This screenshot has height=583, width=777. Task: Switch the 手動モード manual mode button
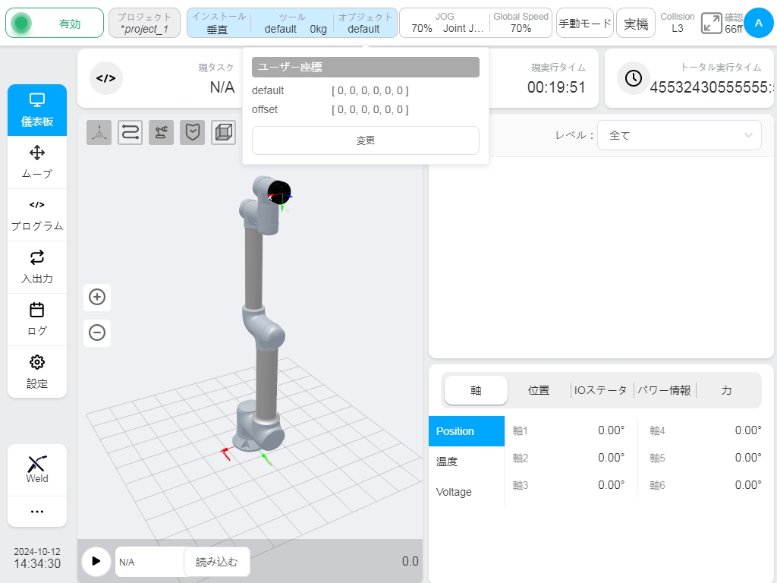[x=585, y=23]
